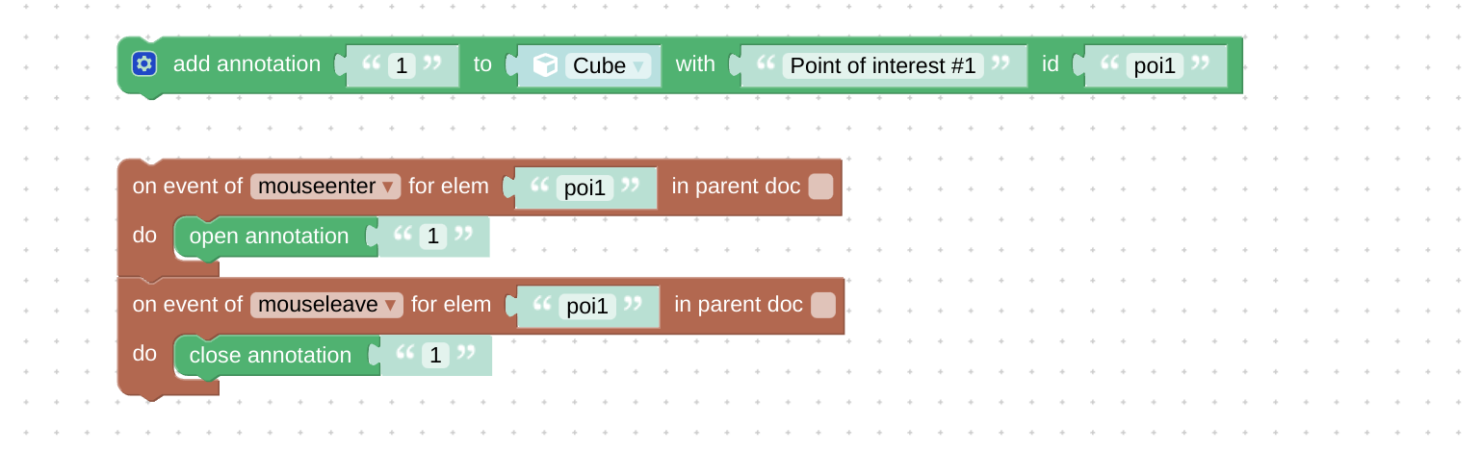Edit the open annotation number field
This screenshot has width=1481, height=450.
tap(432, 237)
